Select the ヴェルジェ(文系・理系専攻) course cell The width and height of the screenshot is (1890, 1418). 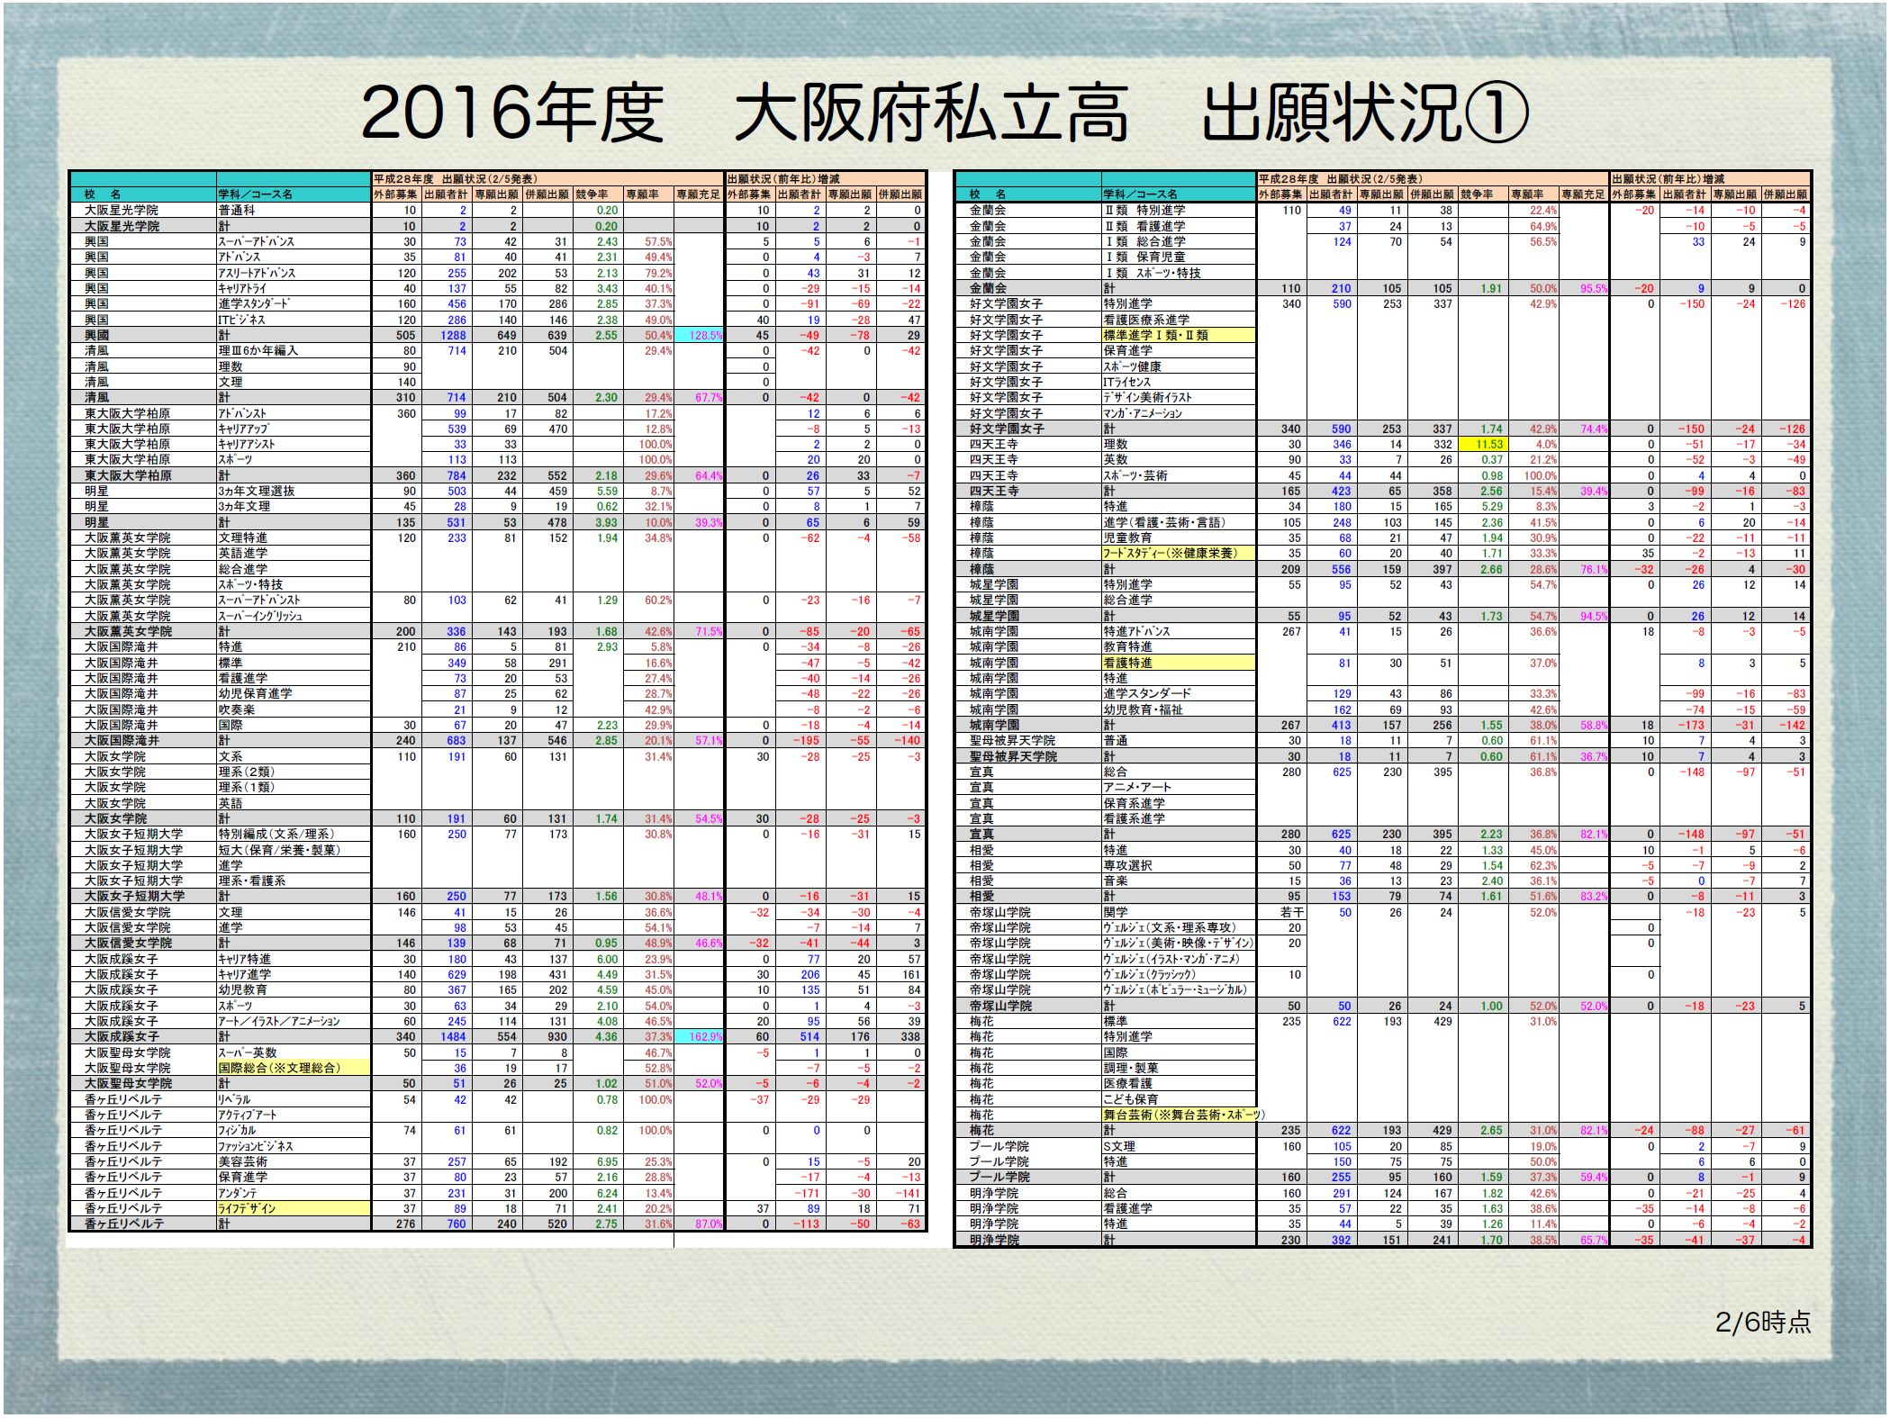point(1179,927)
